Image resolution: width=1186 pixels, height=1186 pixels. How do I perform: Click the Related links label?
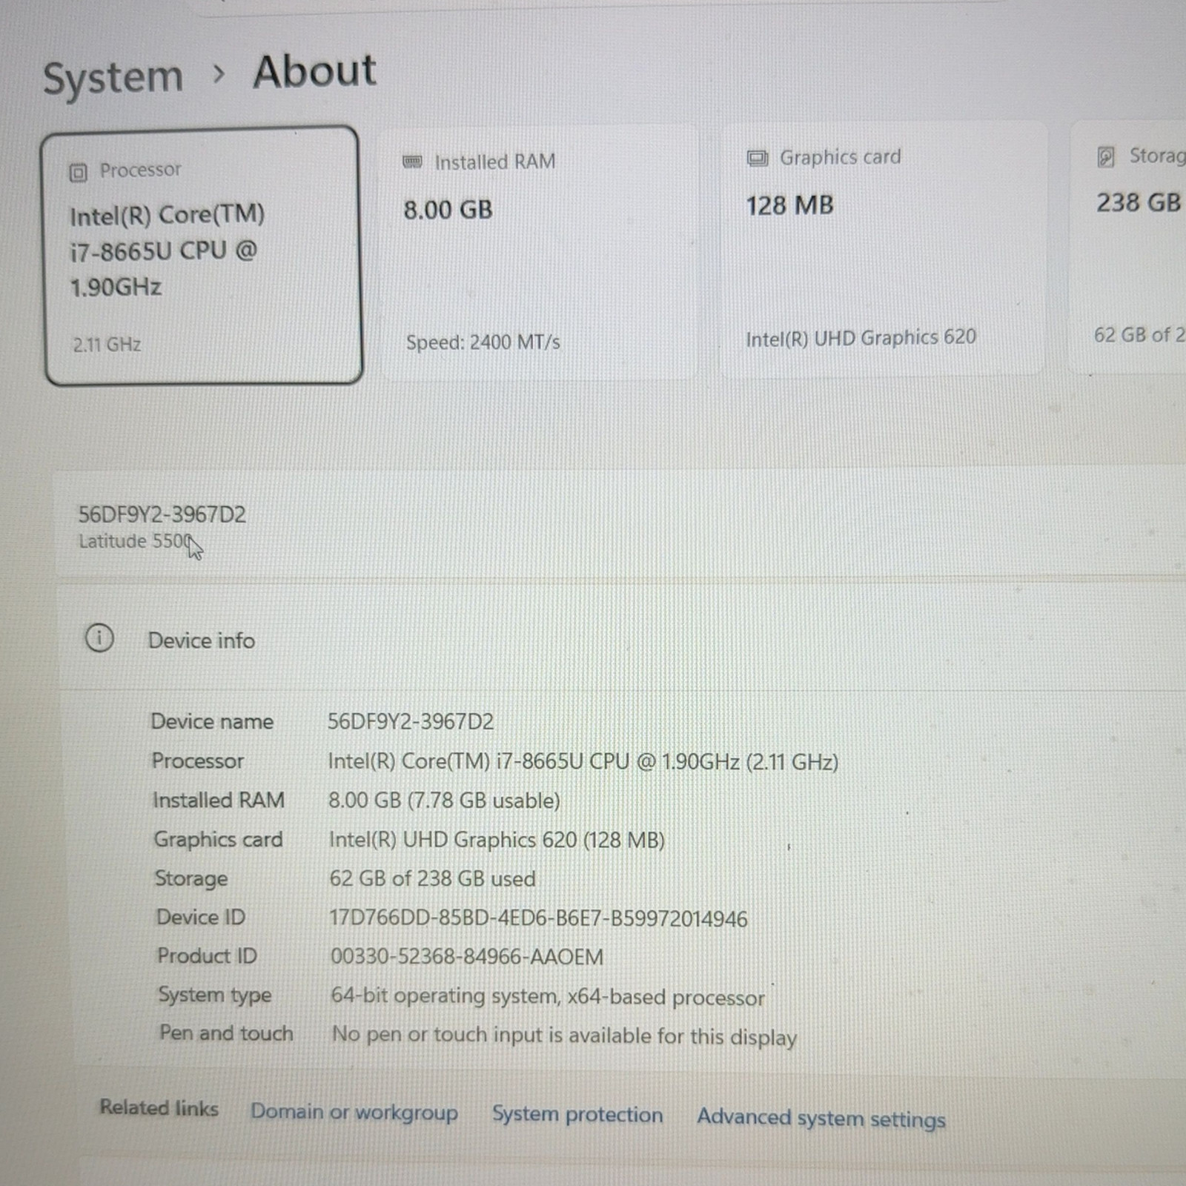click(159, 1107)
